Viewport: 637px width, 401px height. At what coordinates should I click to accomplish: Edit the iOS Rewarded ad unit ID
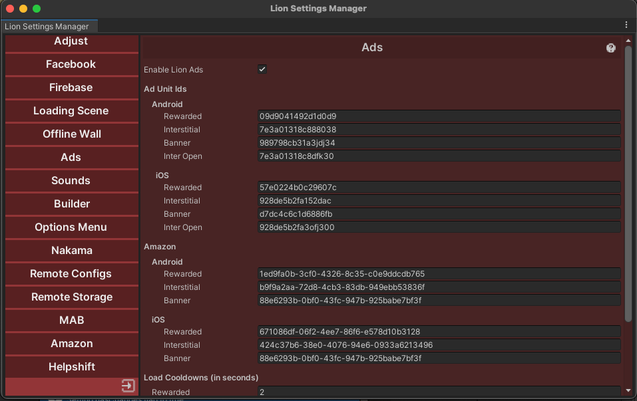pyautogui.click(x=439, y=188)
